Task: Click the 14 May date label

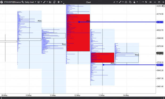Action: 126,95
